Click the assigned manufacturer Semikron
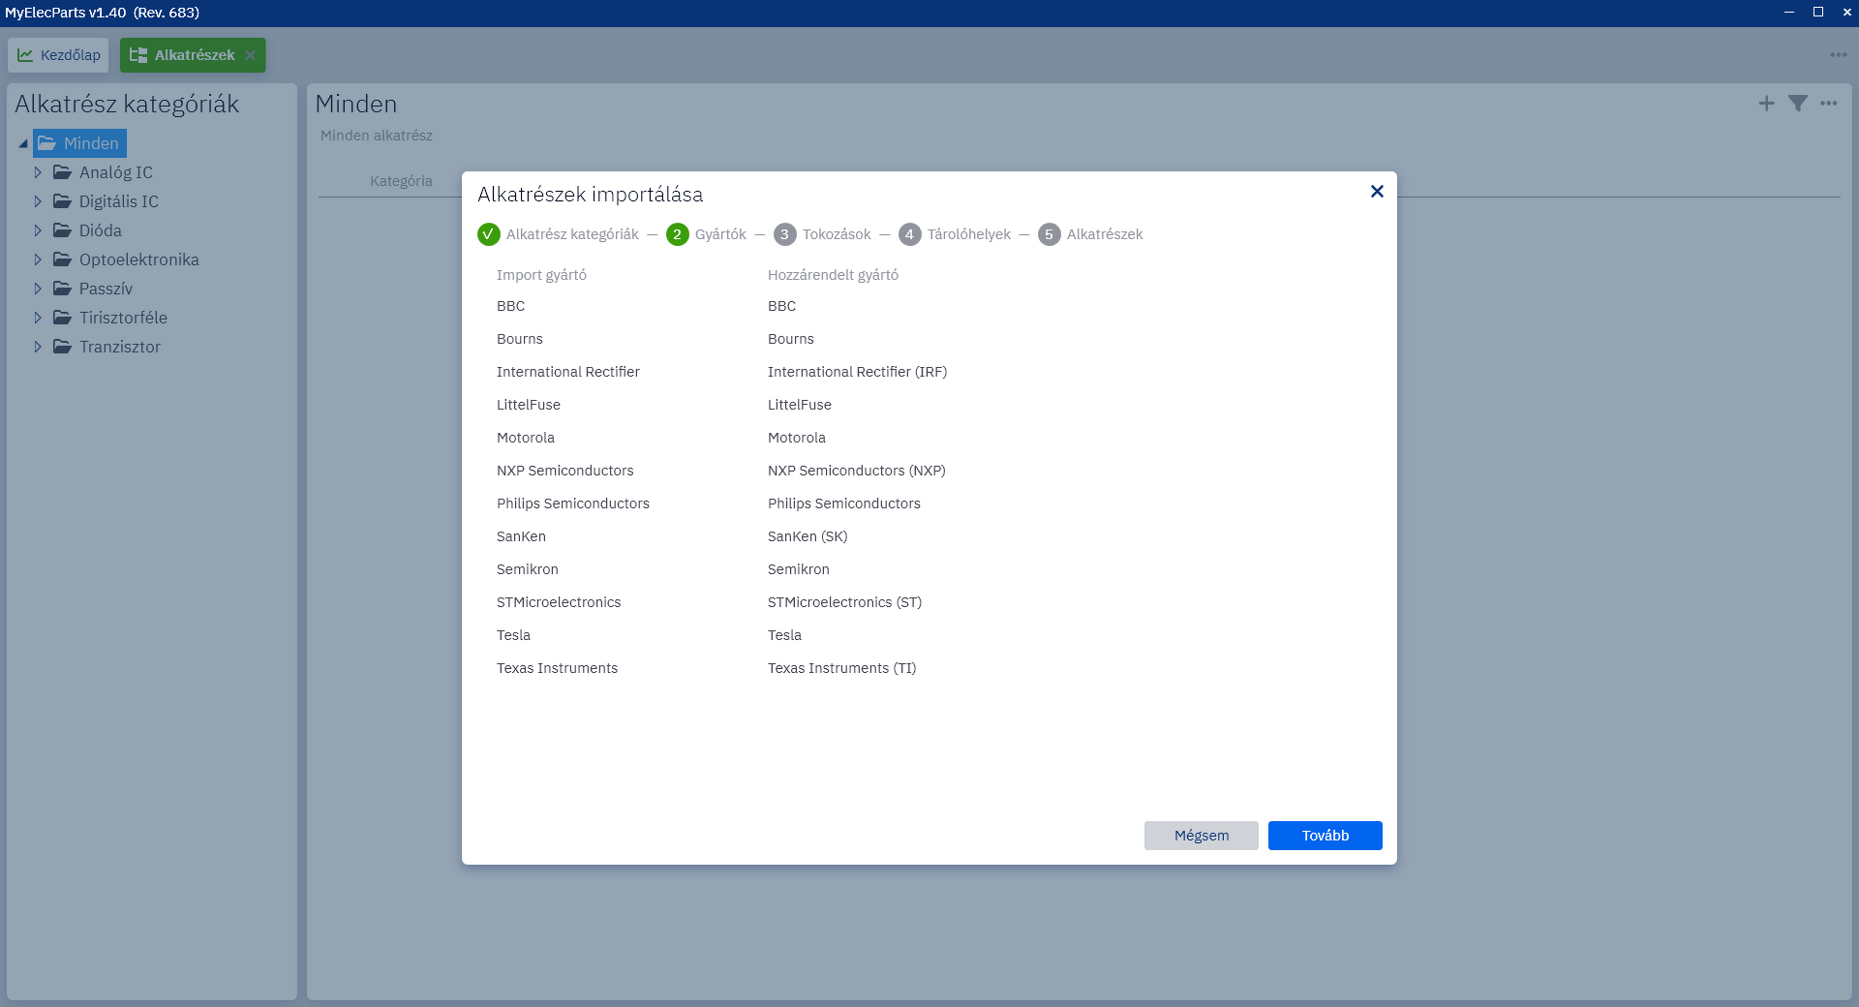1859x1007 pixels. (x=798, y=569)
